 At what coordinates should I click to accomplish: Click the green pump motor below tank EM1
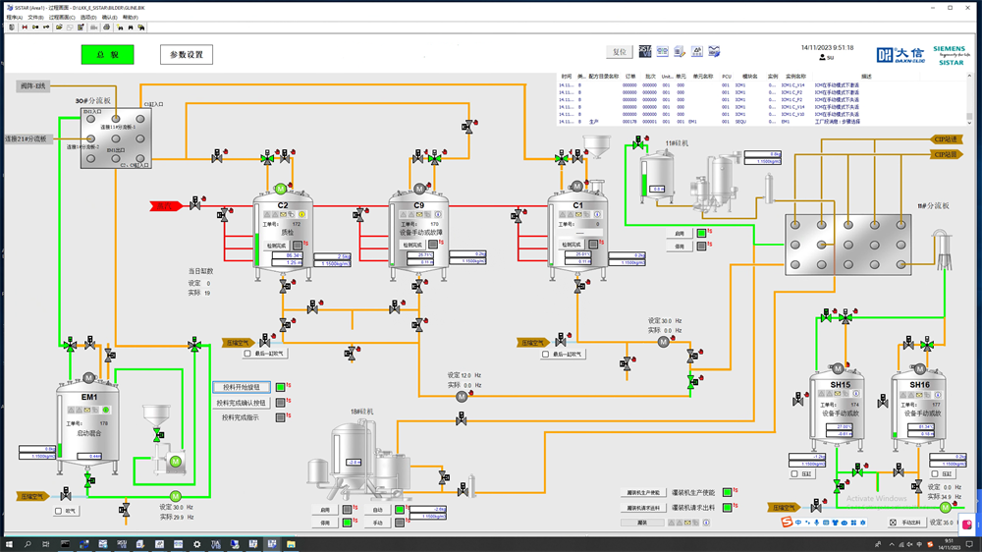coord(176,496)
